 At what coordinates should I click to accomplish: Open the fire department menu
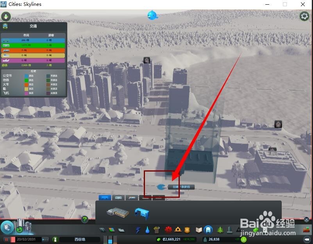point(178,230)
